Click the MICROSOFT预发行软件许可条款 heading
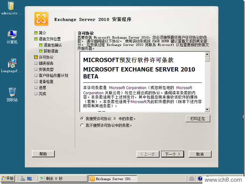245x184 pixels. [x=128, y=60]
